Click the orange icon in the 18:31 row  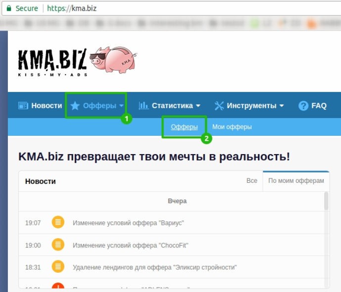click(58, 266)
